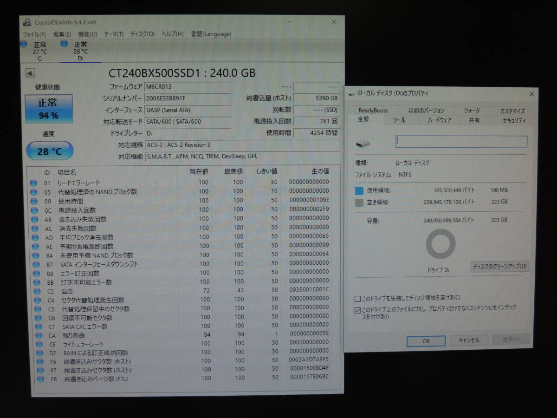This screenshot has width=557, height=418.
Task: Click status orb for row BB 訂正不可能エラー数
Action: tap(37, 282)
